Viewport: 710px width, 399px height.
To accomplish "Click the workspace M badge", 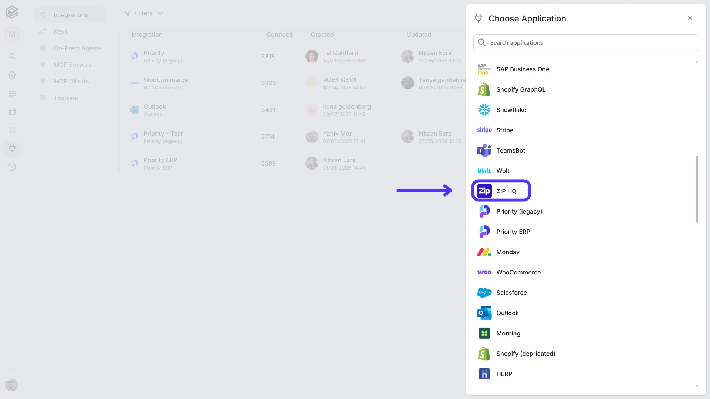I will click(12, 34).
